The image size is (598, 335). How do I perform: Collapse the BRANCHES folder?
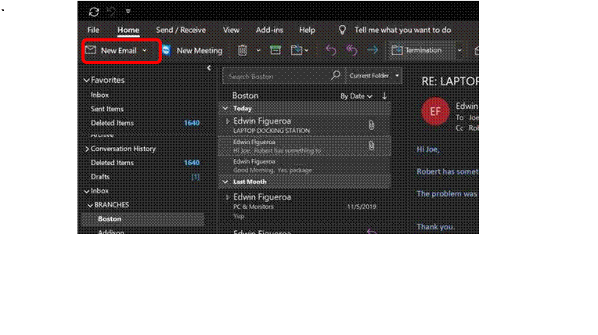pyautogui.click(x=90, y=205)
